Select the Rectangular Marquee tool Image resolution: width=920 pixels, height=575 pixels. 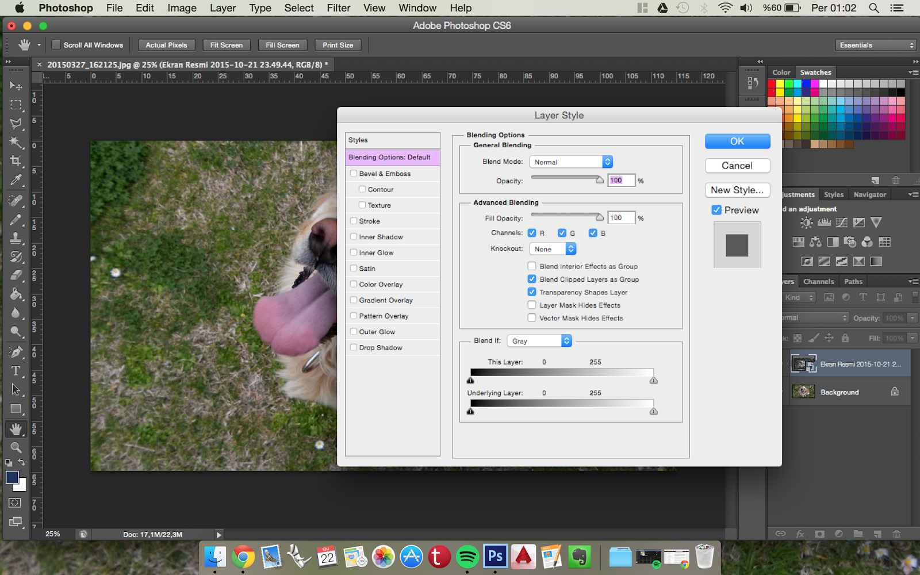(x=16, y=105)
